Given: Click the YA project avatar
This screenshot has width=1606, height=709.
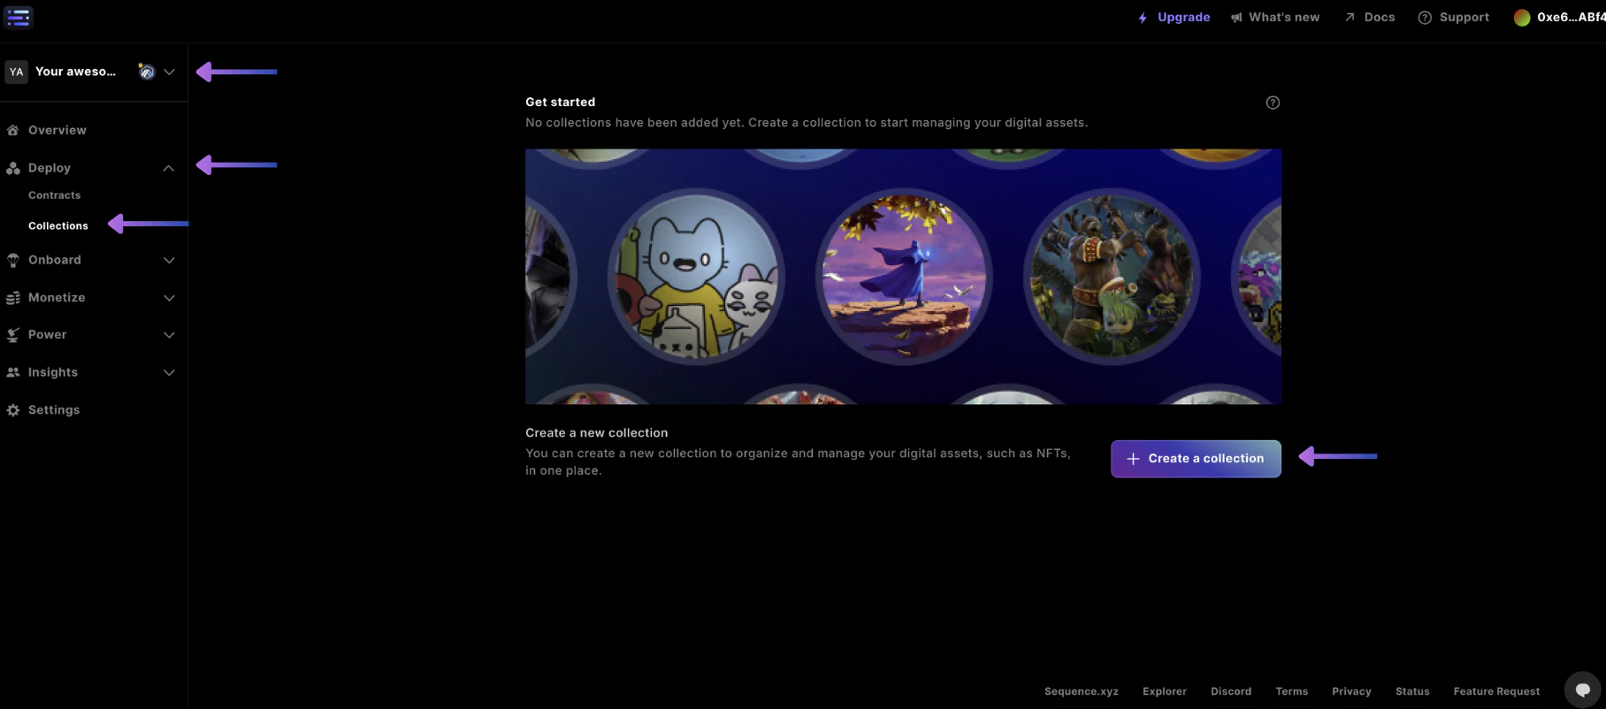Looking at the screenshot, I should tap(16, 72).
